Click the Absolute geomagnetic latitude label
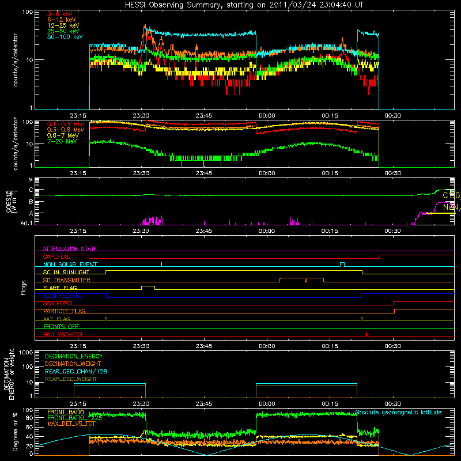Image resolution: width=461 pixels, height=461 pixels. tap(398, 412)
